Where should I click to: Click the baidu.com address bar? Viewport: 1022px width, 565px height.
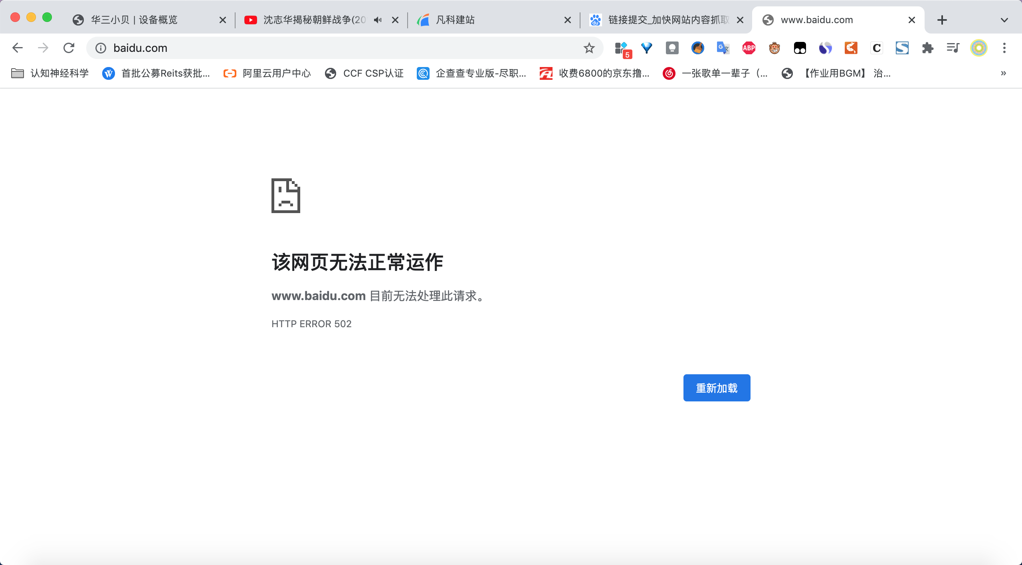(319, 48)
